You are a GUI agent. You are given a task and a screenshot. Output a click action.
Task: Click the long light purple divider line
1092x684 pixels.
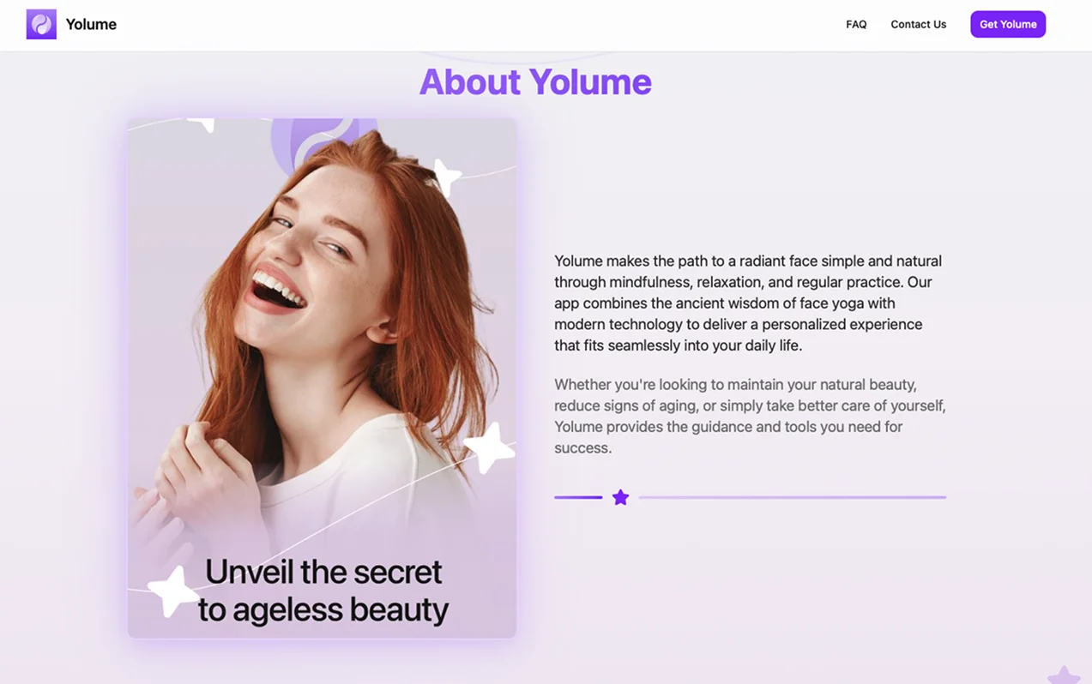[x=792, y=497]
